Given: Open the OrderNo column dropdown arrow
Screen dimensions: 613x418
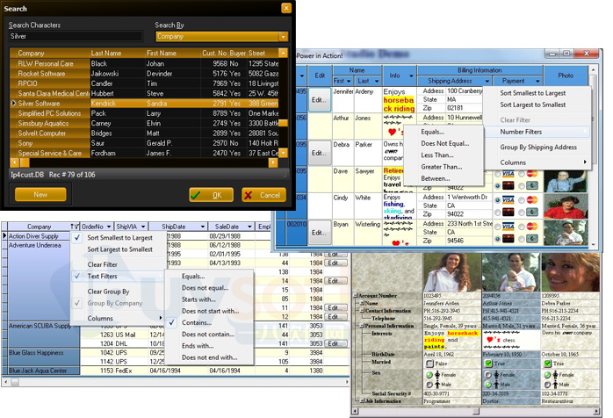Looking at the screenshot, I should point(109,227).
